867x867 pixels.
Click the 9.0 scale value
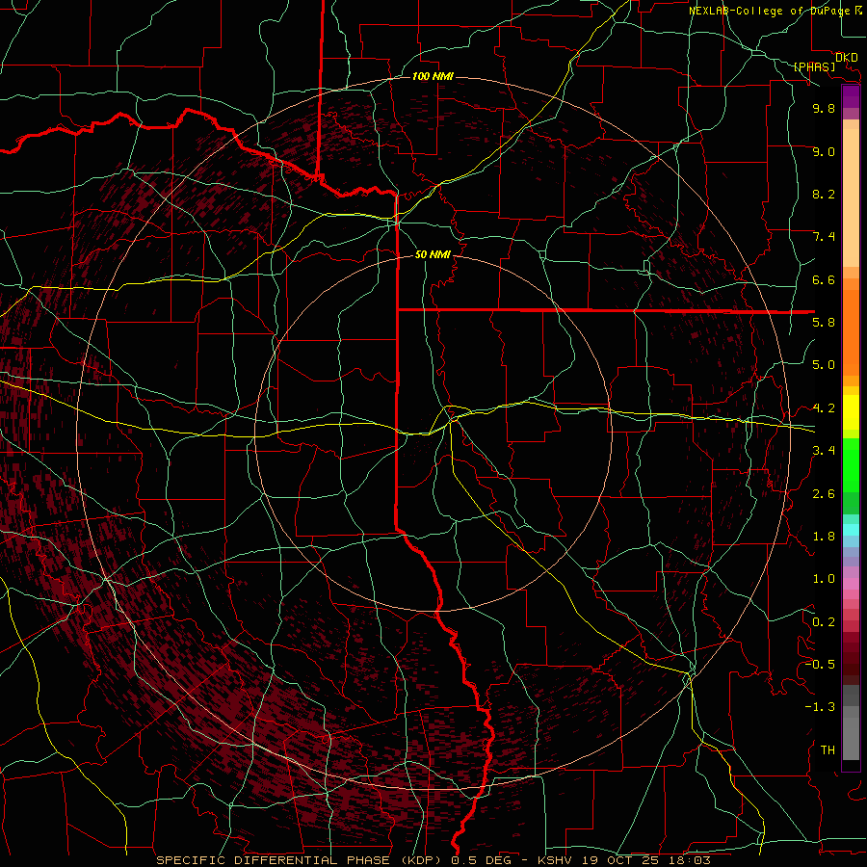[824, 151]
